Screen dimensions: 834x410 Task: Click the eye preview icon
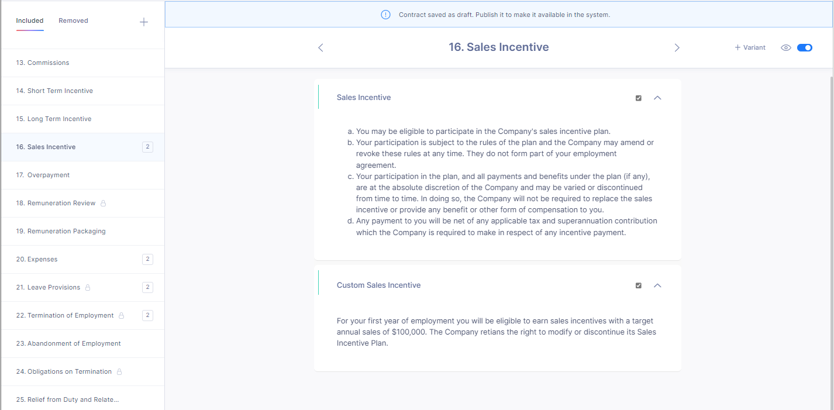tap(786, 48)
